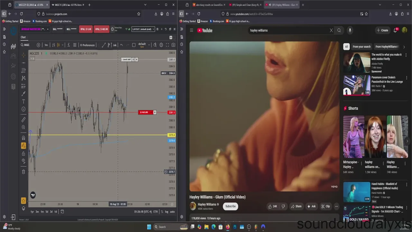Select the From your search chip
The height and width of the screenshot is (232, 412).
point(362,47)
